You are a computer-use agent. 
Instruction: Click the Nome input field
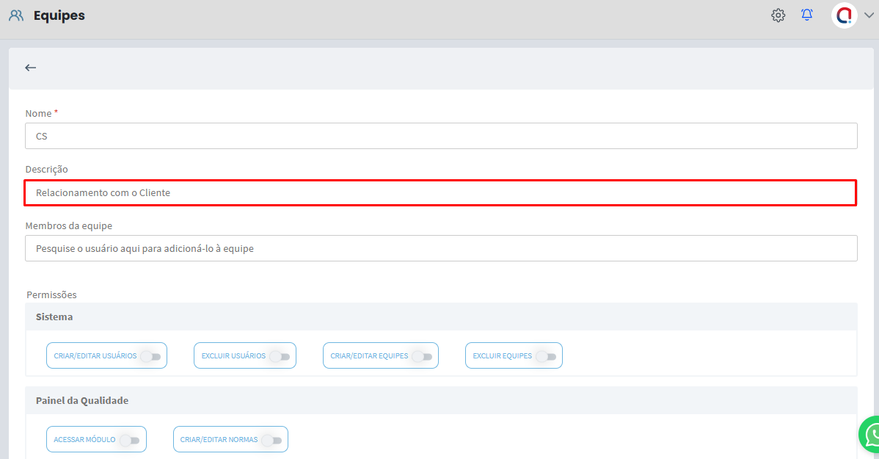(440, 136)
